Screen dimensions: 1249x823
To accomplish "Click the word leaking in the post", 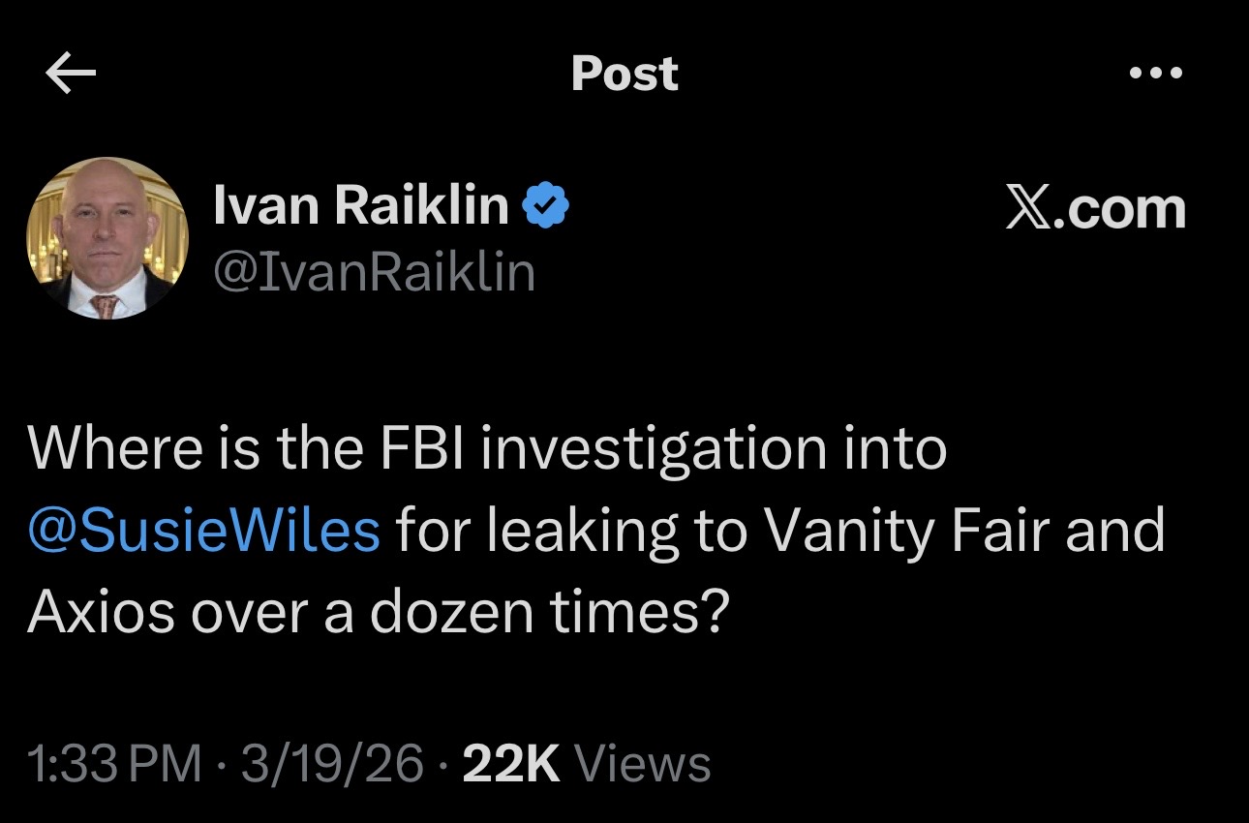I will click(562, 533).
